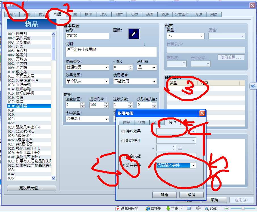257x212 pixels.
Task: Select item 030:强化几率上升3
Action: click(29, 157)
